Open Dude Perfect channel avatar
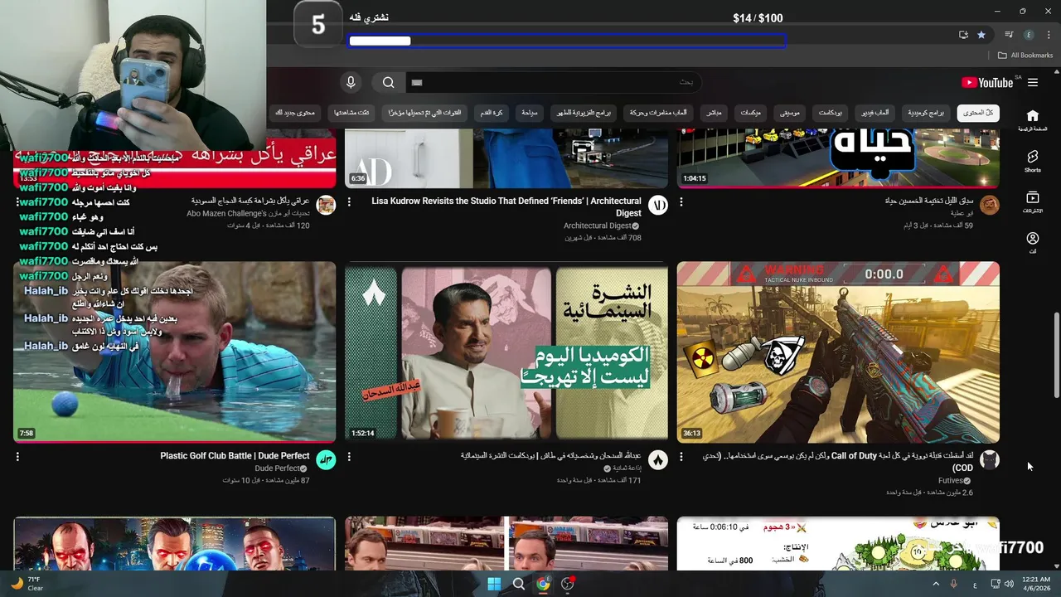 pyautogui.click(x=327, y=460)
